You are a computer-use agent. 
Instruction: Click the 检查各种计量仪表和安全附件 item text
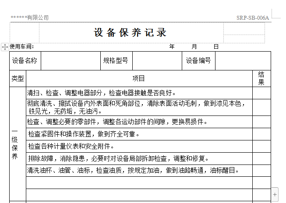pyautogui.click(x=71, y=146)
